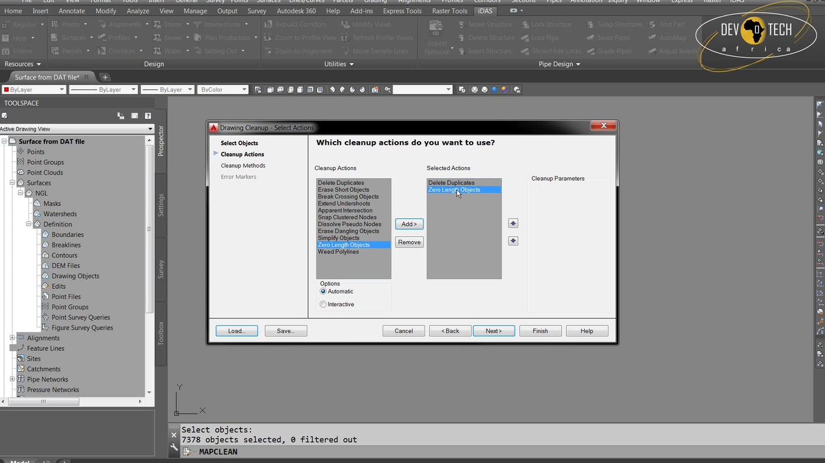Click the command line wrench customize icon
This screenshot has width=825, height=463.
[174, 448]
